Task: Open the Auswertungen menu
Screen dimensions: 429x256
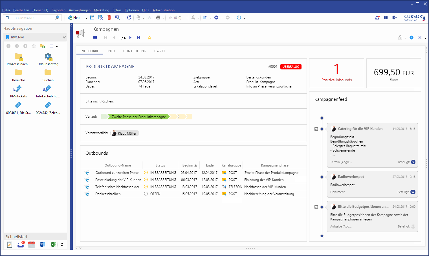Action: click(80, 10)
